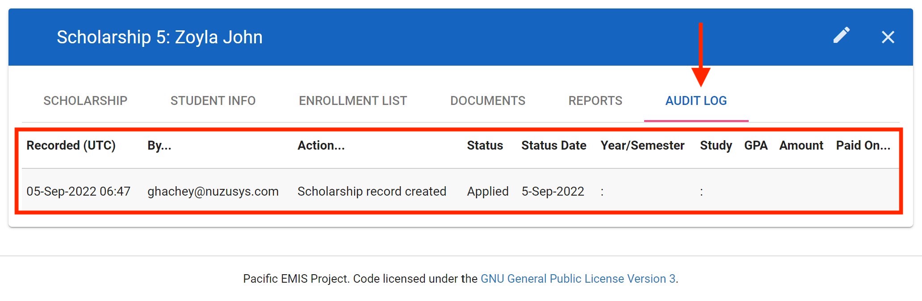Open the Reports tab
Viewport: 922px width, 301px height.
595,101
